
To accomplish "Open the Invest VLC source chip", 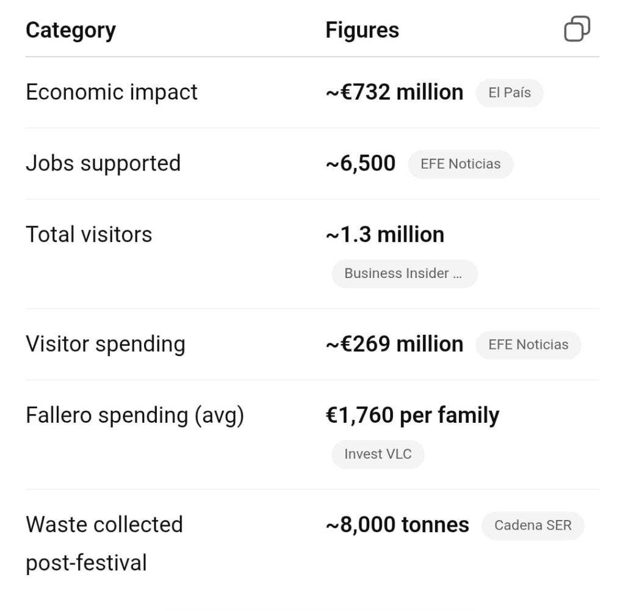I will point(377,454).
